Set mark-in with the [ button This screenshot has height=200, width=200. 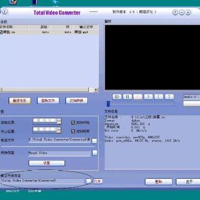coord(159,97)
